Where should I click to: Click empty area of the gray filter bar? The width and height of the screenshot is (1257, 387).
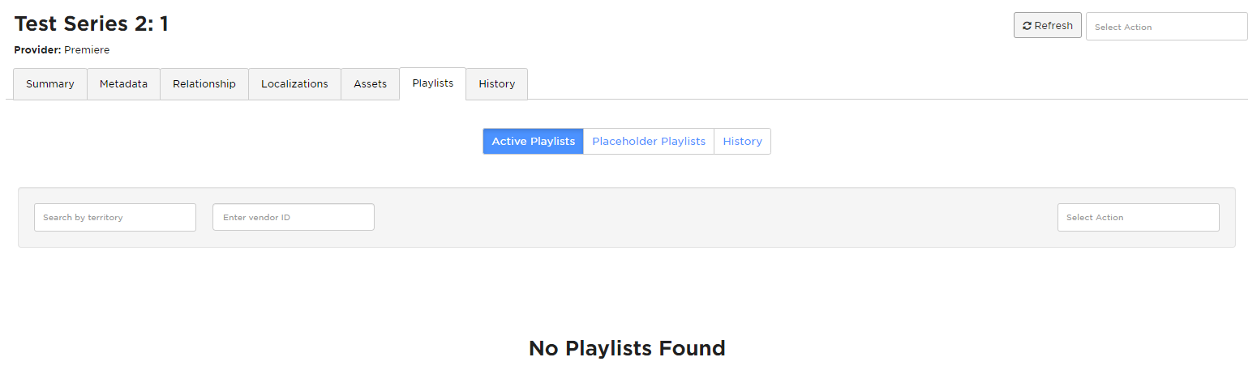pyautogui.click(x=714, y=217)
